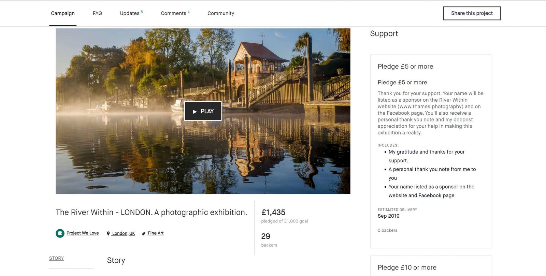The width and height of the screenshot is (546, 276).
Task: Click the location pin icon beside London, UK
Action: click(109, 233)
